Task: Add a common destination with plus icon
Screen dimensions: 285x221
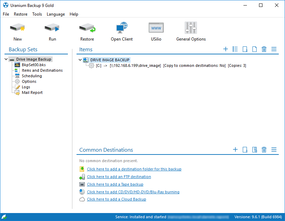Action: coord(235,150)
